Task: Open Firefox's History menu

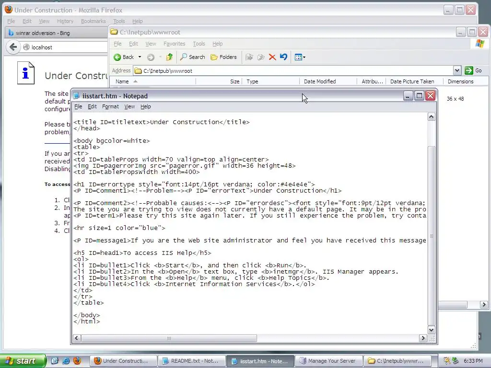Action: [x=65, y=21]
